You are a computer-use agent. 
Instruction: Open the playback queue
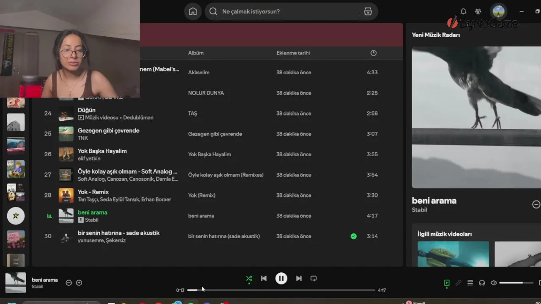470,283
